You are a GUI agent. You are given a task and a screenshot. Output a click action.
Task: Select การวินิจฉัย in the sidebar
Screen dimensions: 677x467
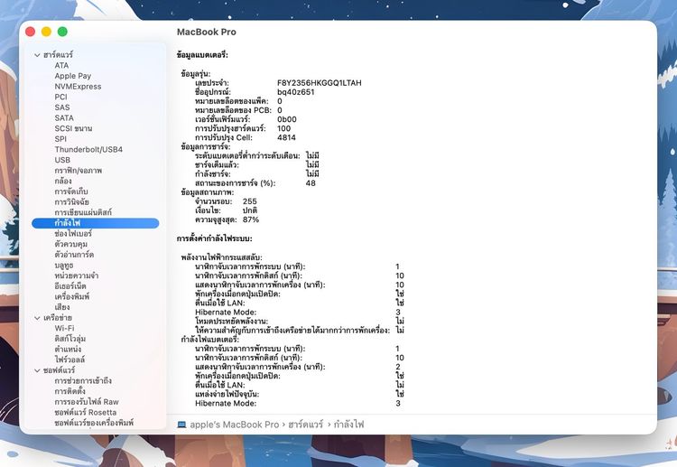pyautogui.click(x=72, y=201)
